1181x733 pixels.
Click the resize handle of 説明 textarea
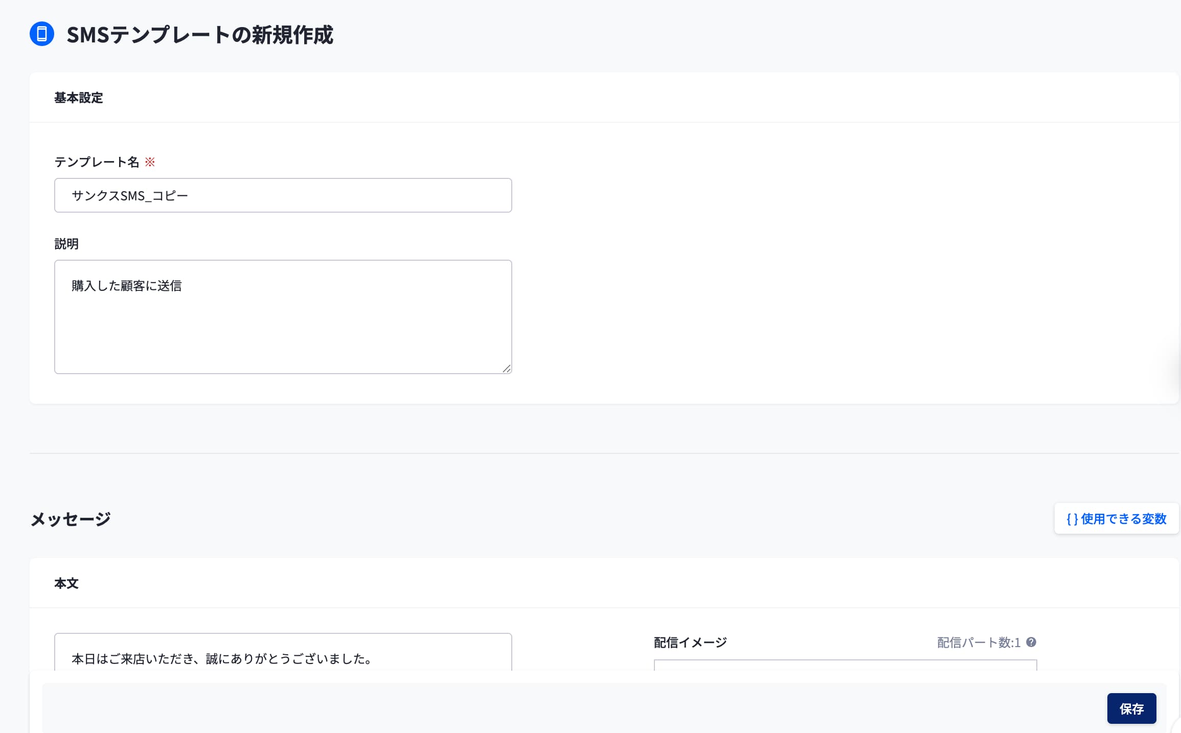(x=506, y=368)
